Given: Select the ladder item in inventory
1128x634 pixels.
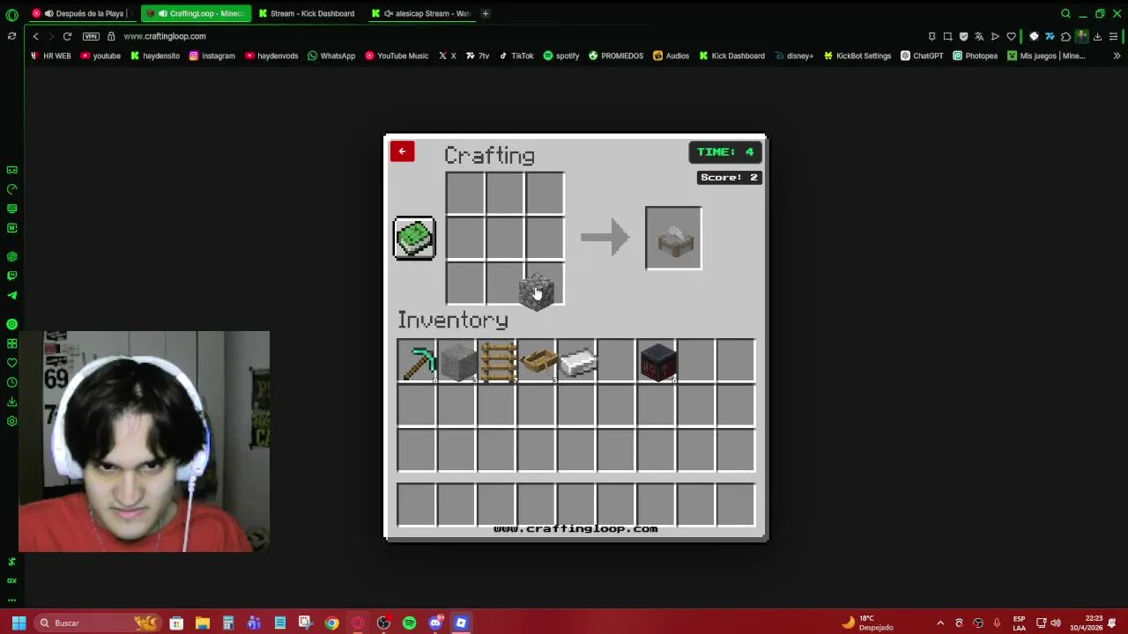Looking at the screenshot, I should click(497, 362).
